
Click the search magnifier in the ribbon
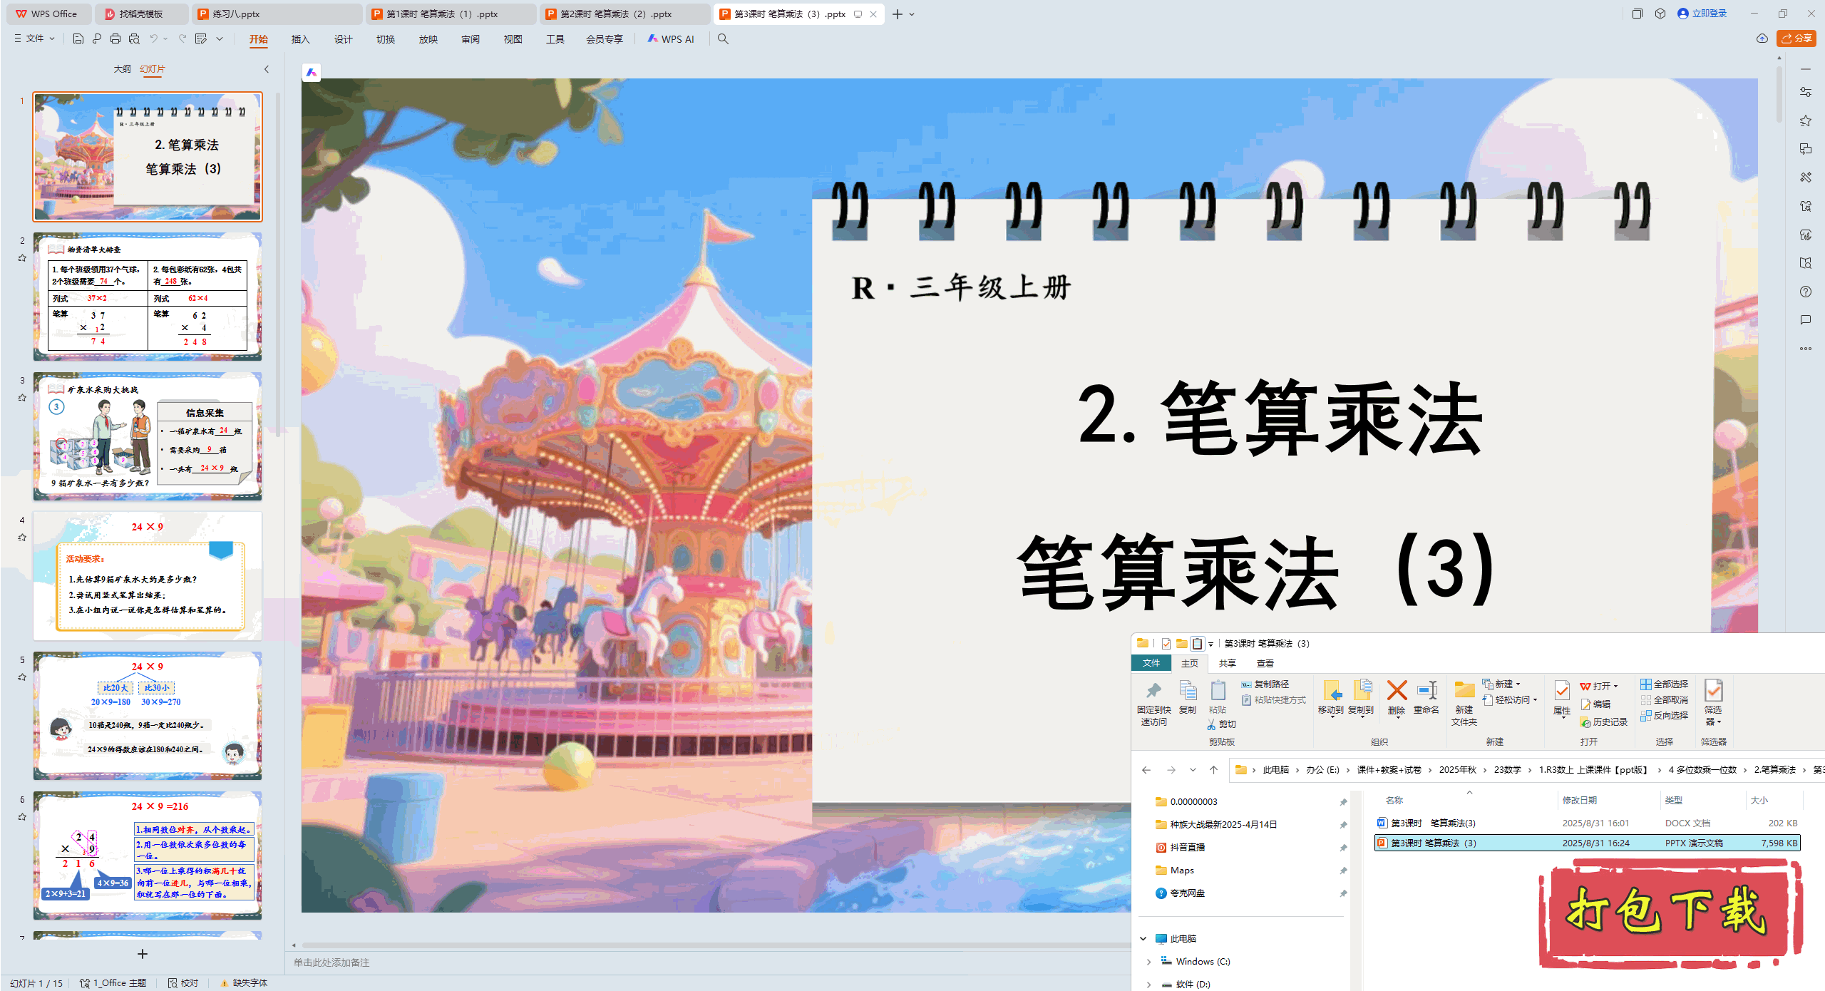click(x=723, y=38)
